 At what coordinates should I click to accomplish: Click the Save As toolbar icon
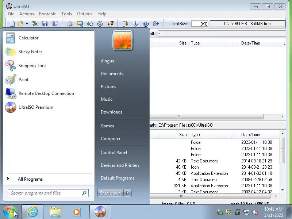pyautogui.click(x=55, y=24)
